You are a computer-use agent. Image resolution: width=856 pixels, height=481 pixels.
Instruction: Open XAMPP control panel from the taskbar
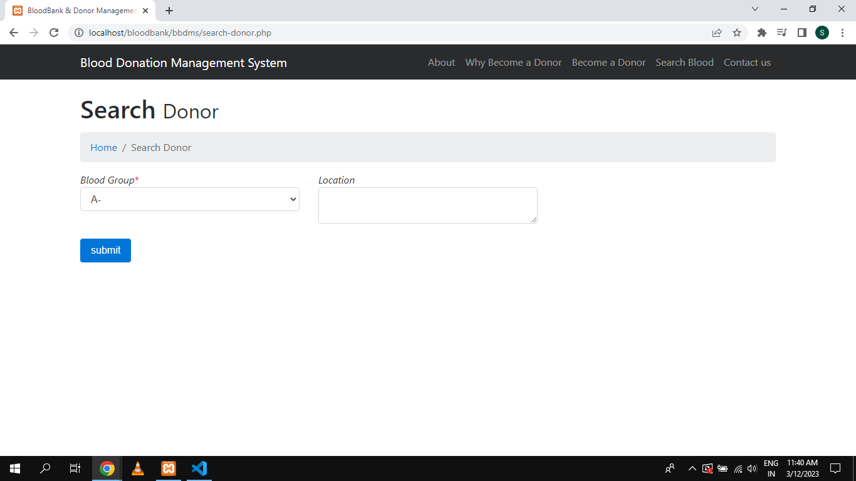168,468
